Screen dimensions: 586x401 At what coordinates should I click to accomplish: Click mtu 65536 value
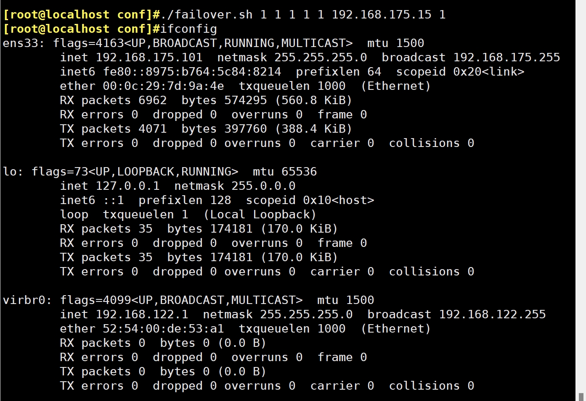[299, 172]
